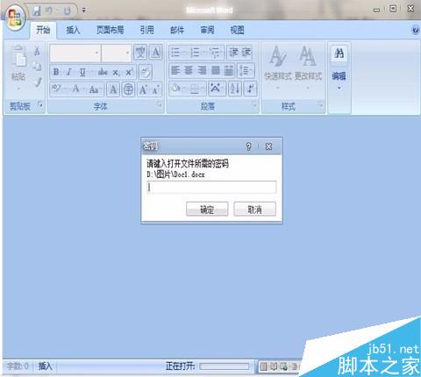The width and height of the screenshot is (421, 377).
Task: Click the Save icon in quick access toolbar
Action: (37, 11)
